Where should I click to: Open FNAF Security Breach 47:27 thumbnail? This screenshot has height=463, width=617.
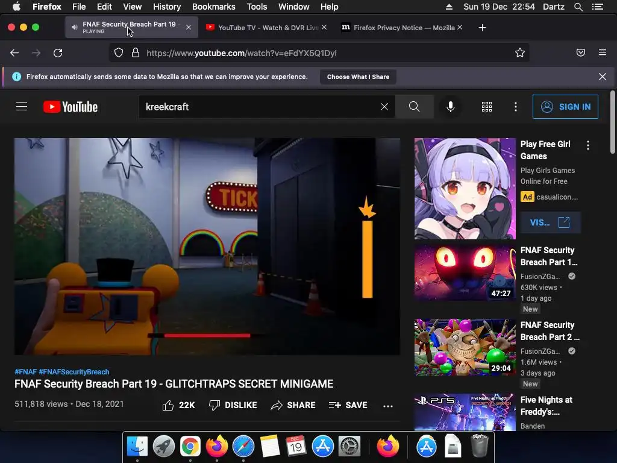(465, 272)
